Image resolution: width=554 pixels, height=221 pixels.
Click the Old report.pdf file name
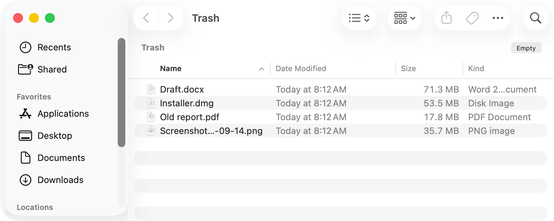click(189, 117)
